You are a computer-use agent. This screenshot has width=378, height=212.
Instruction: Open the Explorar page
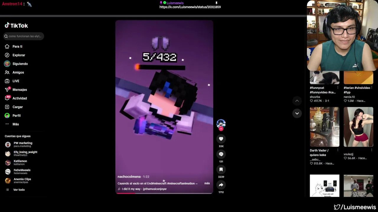pos(19,55)
